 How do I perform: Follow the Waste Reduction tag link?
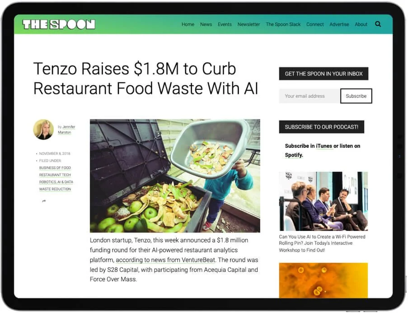(55, 189)
